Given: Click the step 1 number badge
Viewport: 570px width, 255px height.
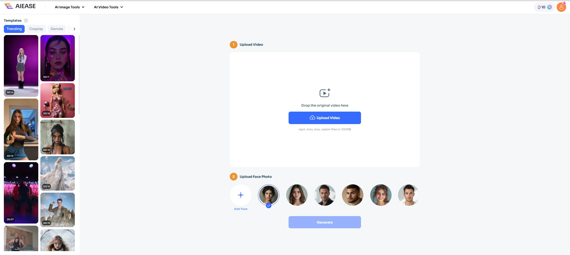Looking at the screenshot, I should pyautogui.click(x=234, y=45).
